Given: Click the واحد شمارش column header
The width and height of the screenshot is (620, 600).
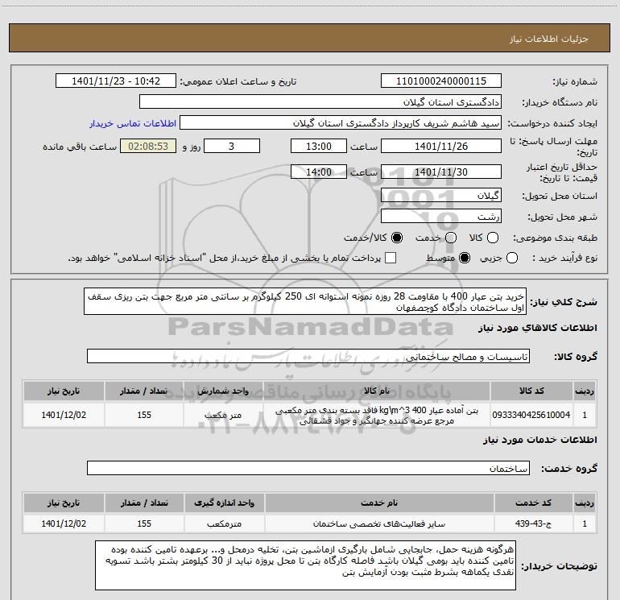Looking at the screenshot, I should tap(223, 391).
